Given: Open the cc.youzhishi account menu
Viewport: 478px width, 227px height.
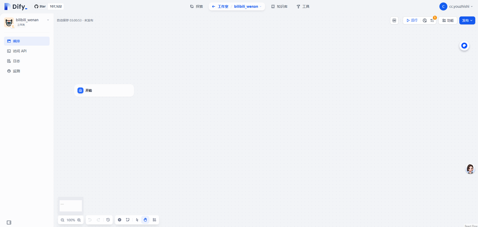Looking at the screenshot, I should [456, 6].
